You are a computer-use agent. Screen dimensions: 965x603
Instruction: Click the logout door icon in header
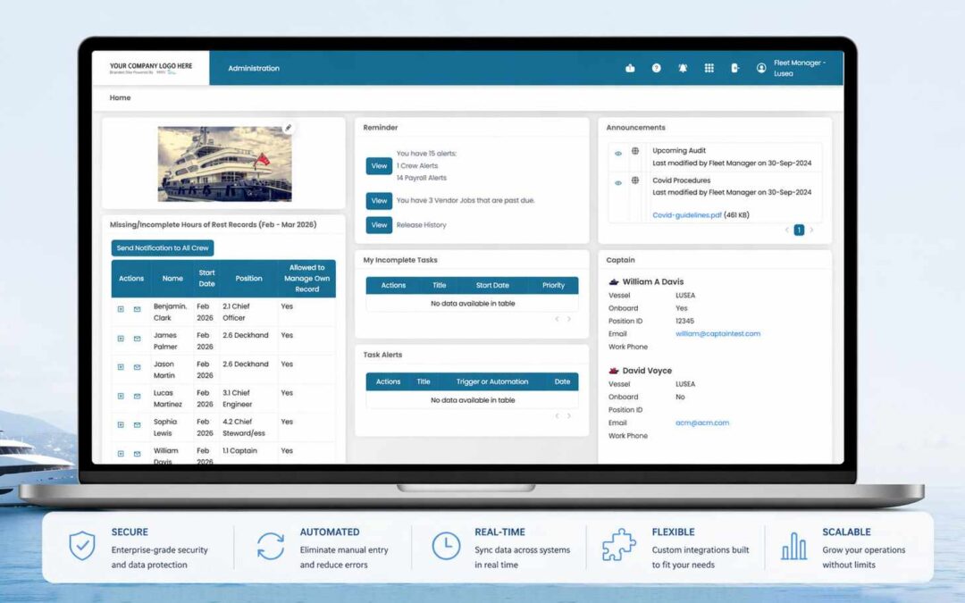pyautogui.click(x=735, y=68)
